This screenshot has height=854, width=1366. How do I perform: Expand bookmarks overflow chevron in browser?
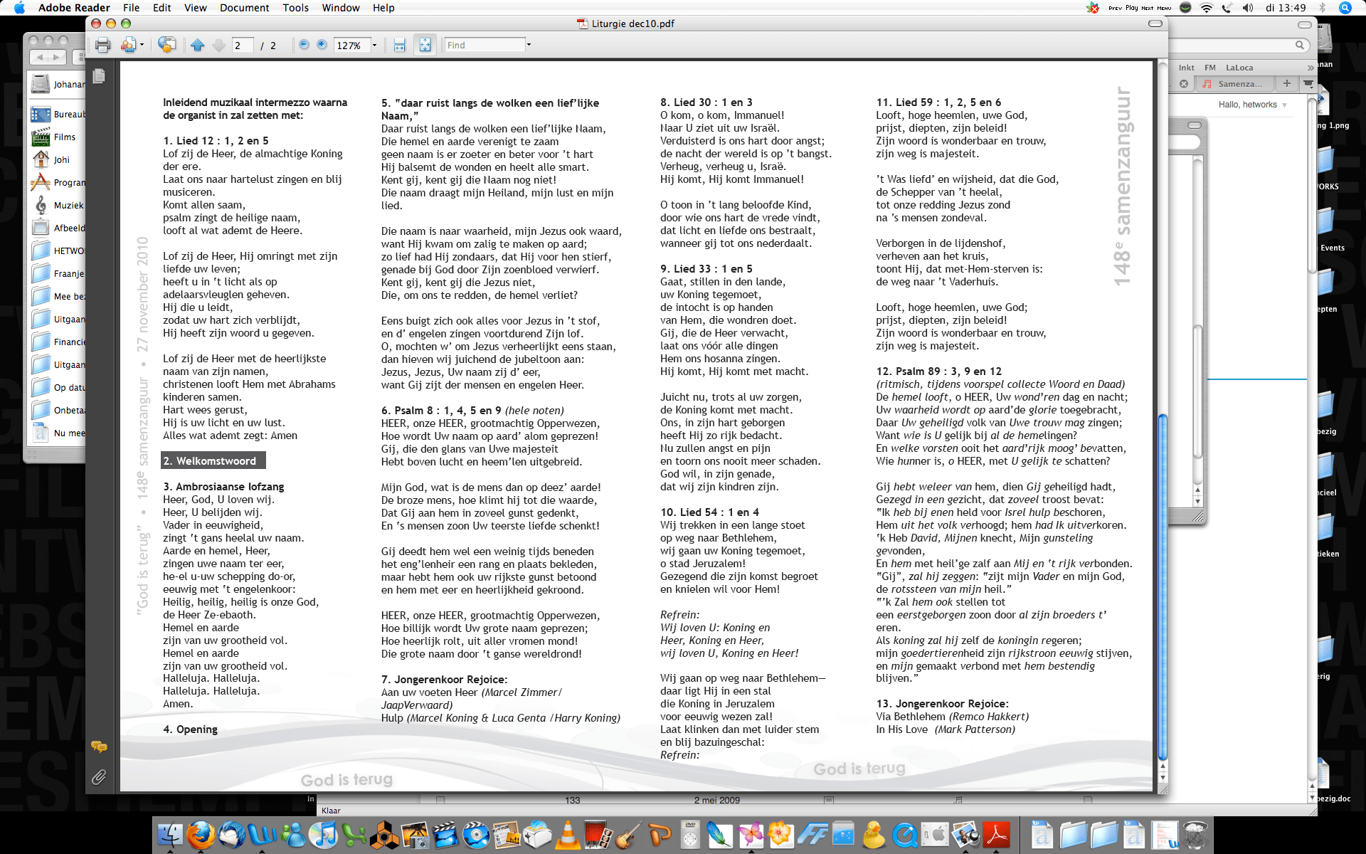point(1311,68)
